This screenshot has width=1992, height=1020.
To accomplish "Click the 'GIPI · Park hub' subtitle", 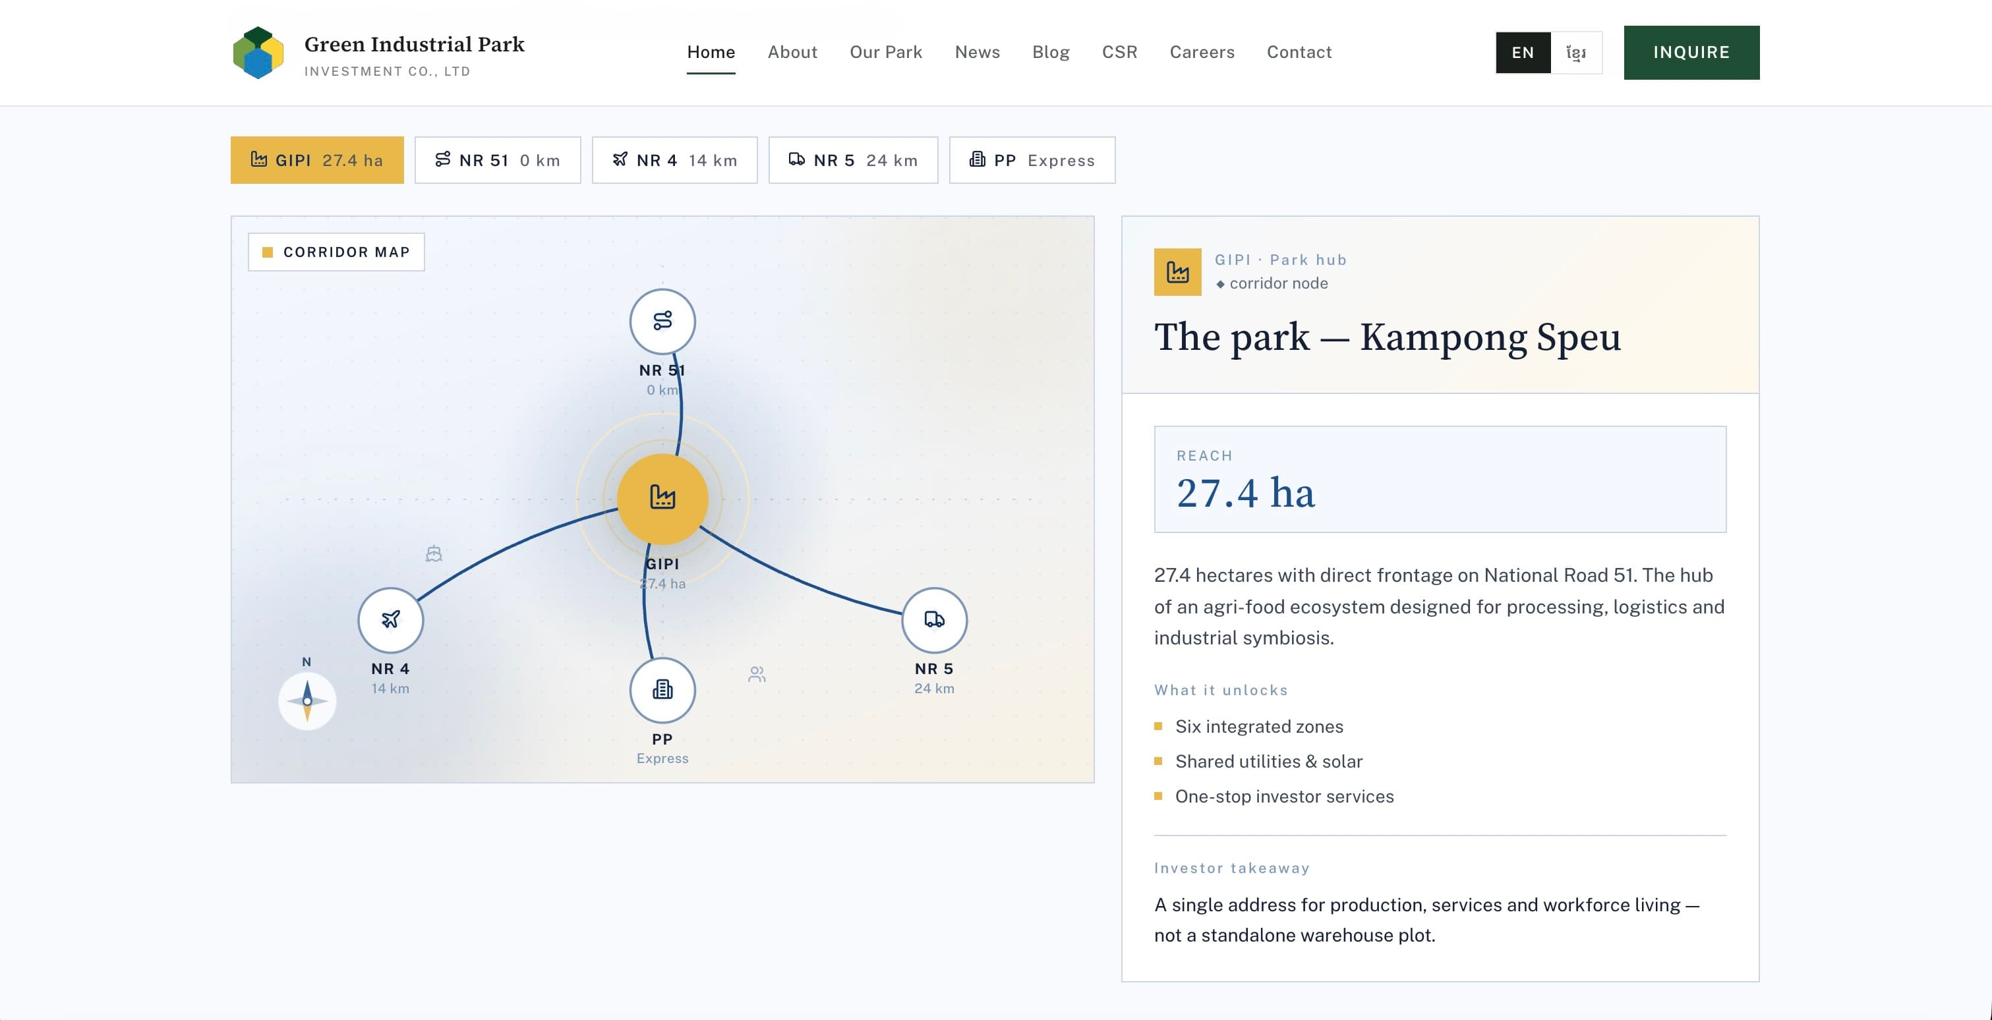I will coord(1281,260).
